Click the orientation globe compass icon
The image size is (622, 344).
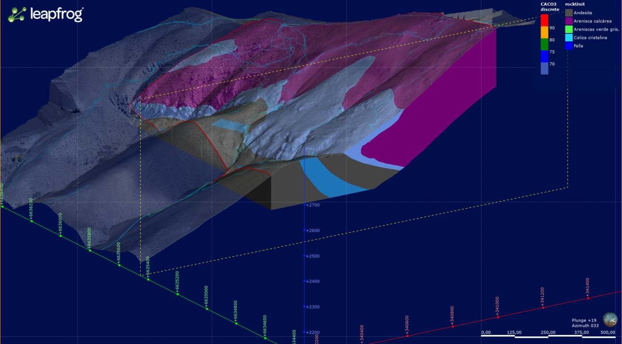[x=610, y=320]
